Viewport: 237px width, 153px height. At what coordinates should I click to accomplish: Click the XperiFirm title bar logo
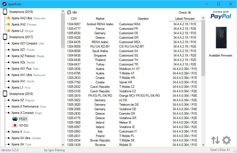4,4
